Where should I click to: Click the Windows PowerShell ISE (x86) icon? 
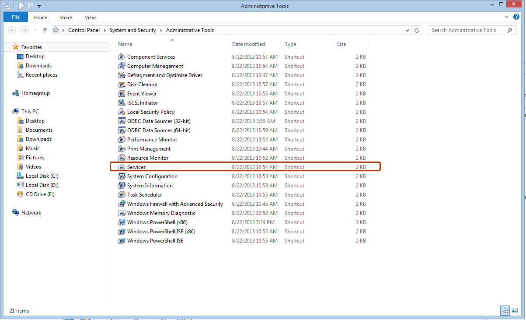click(122, 232)
